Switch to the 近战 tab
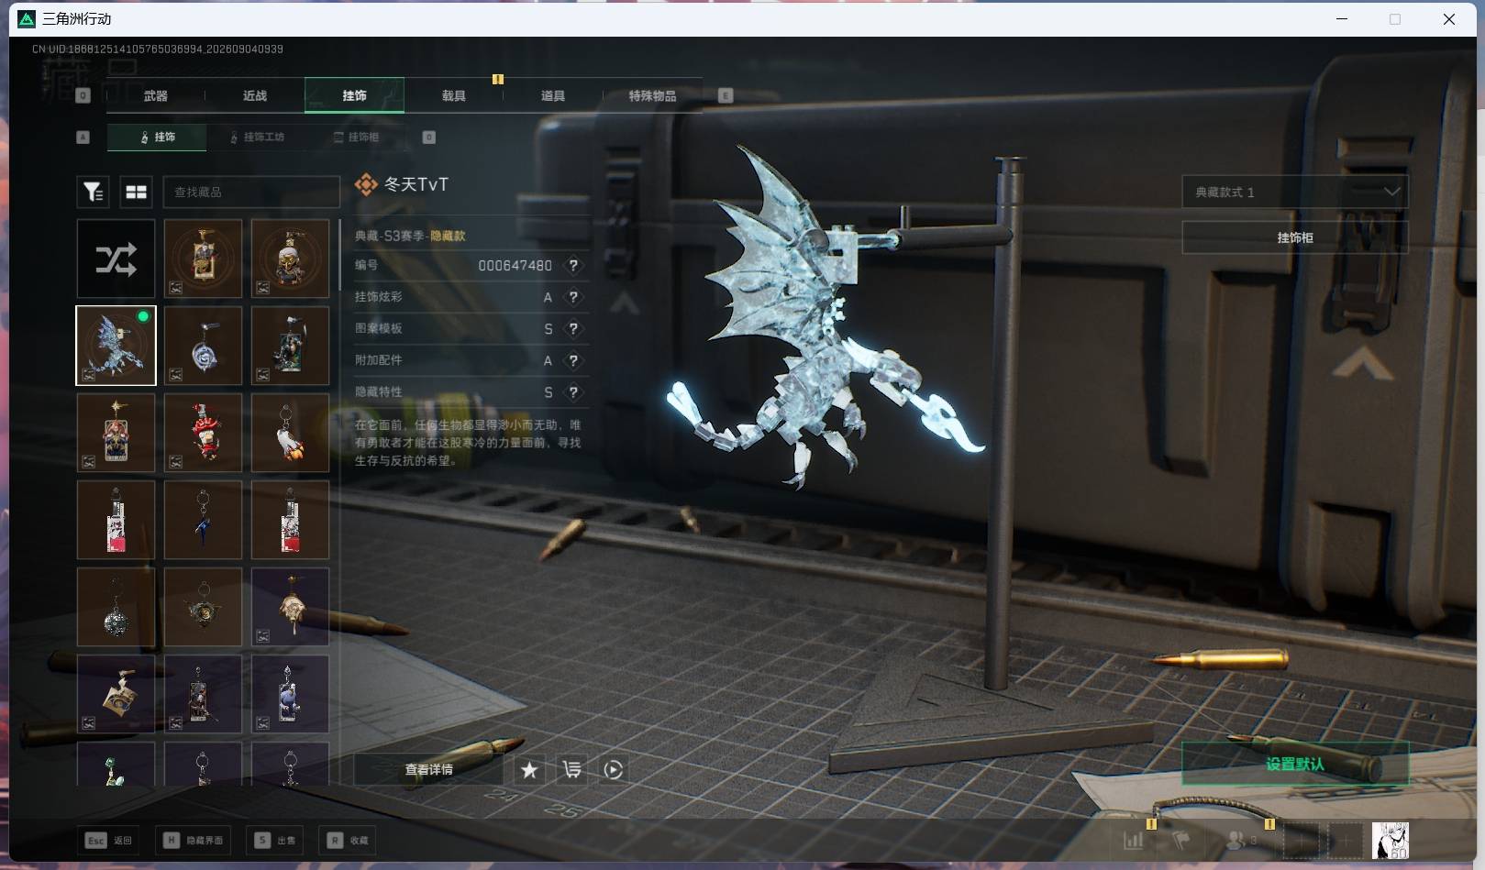 254,95
